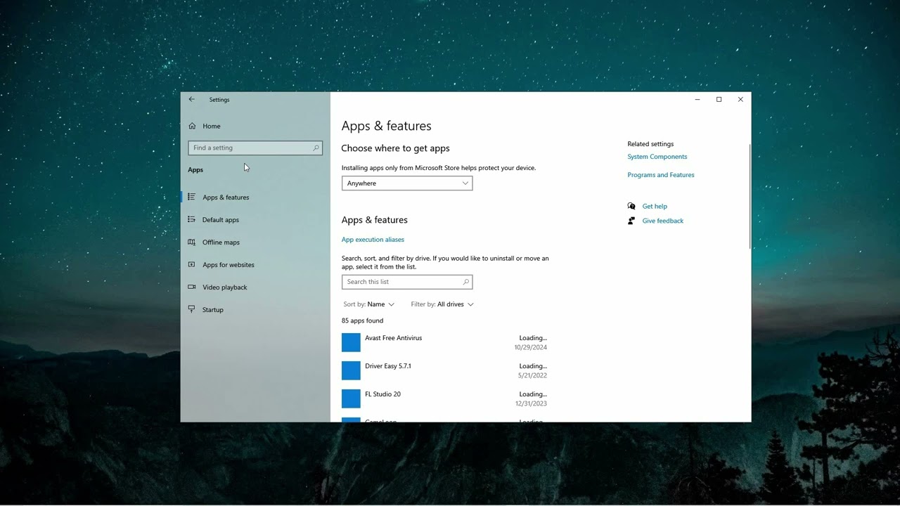
Task: Click the back arrow in Settings
Action: coord(191,99)
